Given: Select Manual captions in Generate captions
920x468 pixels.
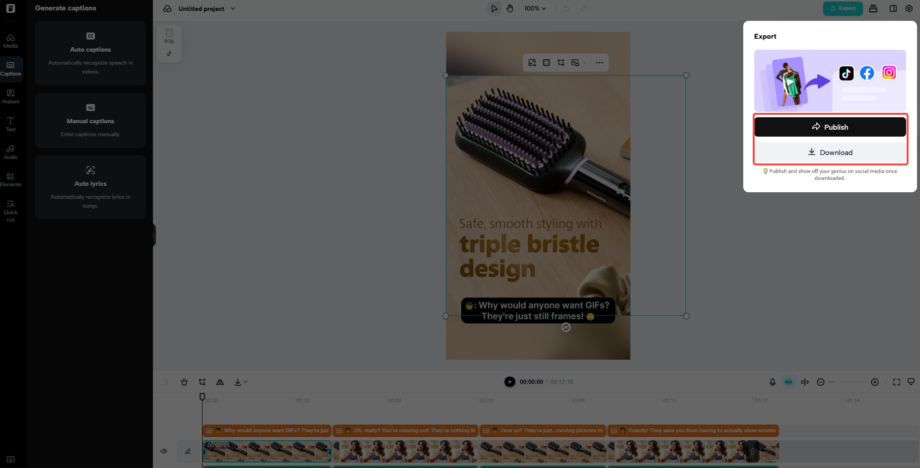Looking at the screenshot, I should pos(90,120).
